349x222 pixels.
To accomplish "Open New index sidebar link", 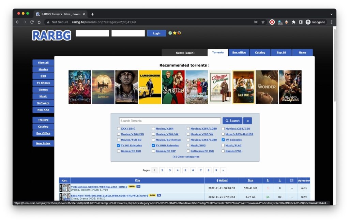I will (x=43, y=144).
